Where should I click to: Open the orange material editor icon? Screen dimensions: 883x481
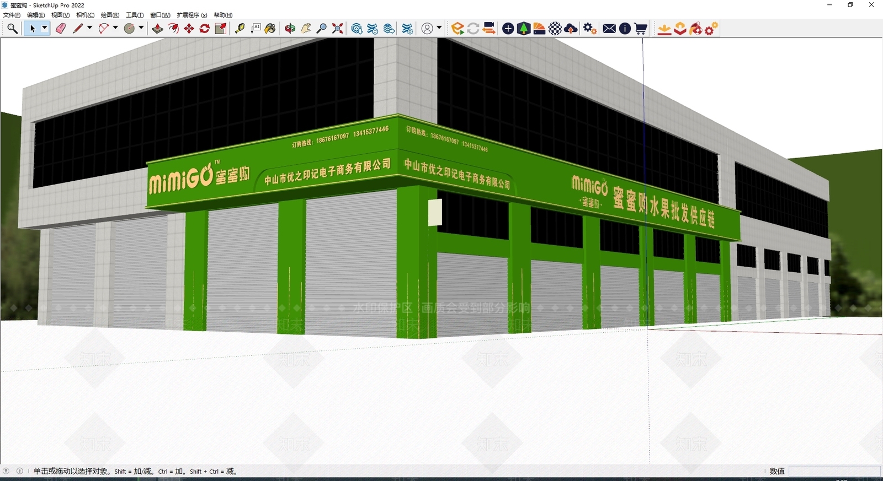tap(539, 29)
